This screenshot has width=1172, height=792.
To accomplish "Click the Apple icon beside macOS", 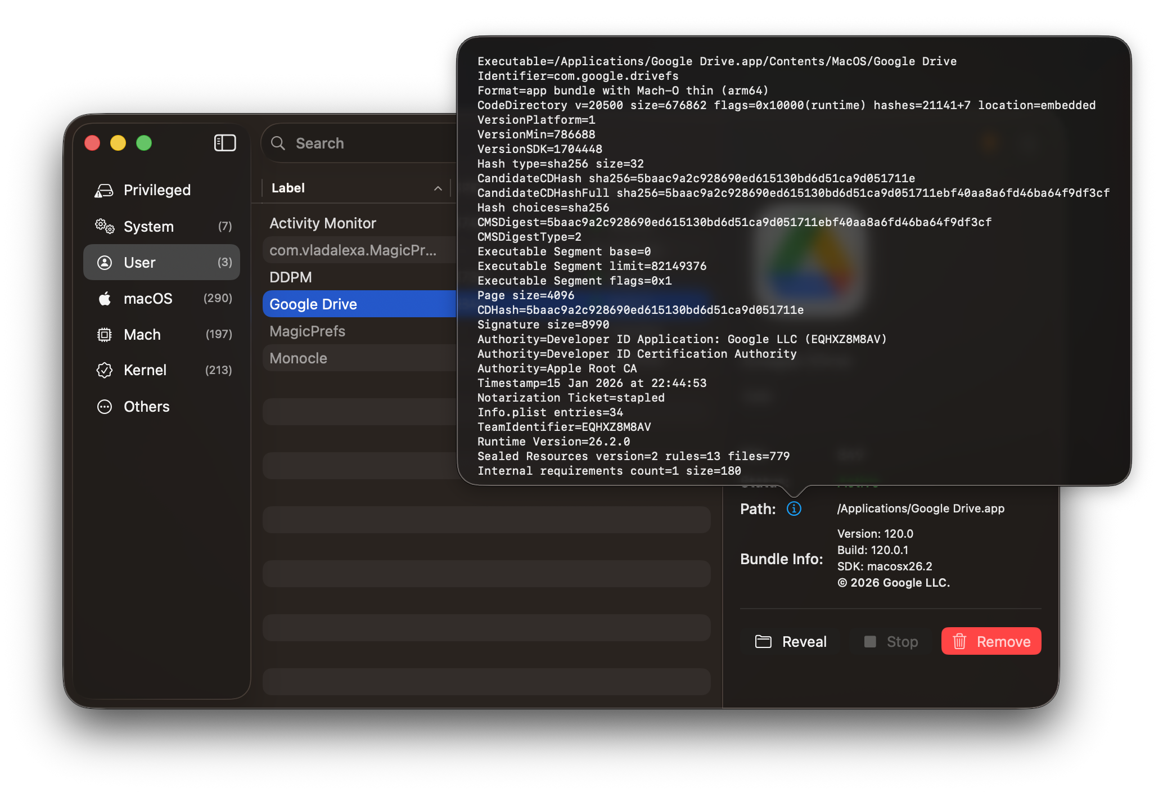I will coord(105,298).
